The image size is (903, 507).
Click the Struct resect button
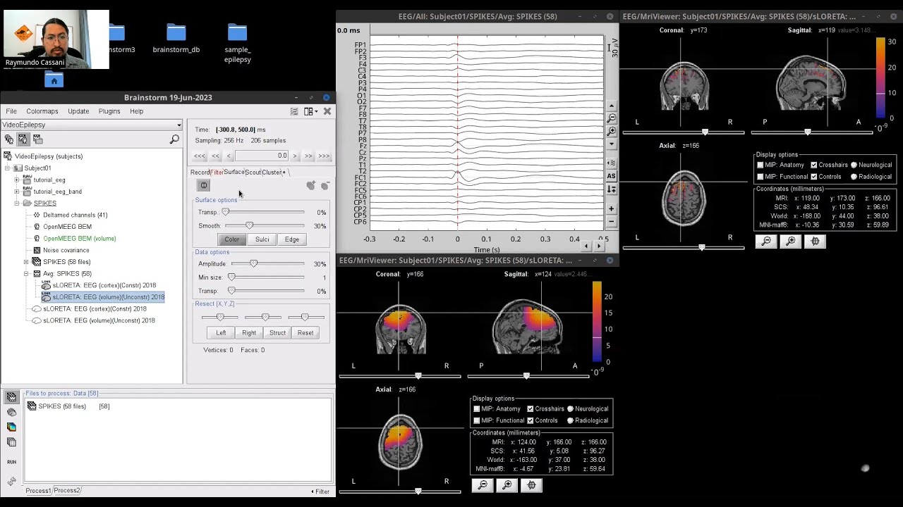(x=277, y=333)
